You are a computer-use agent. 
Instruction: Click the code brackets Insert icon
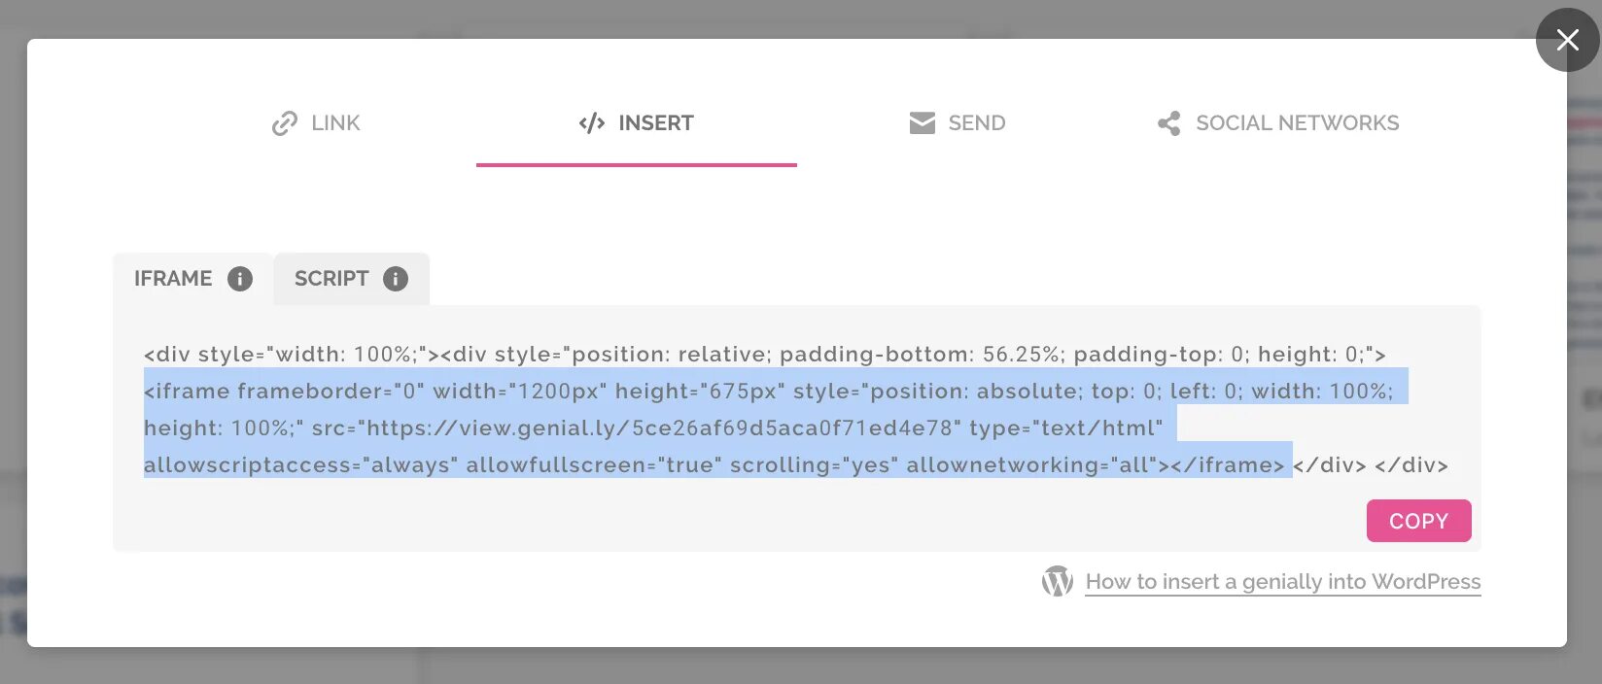[x=592, y=123]
